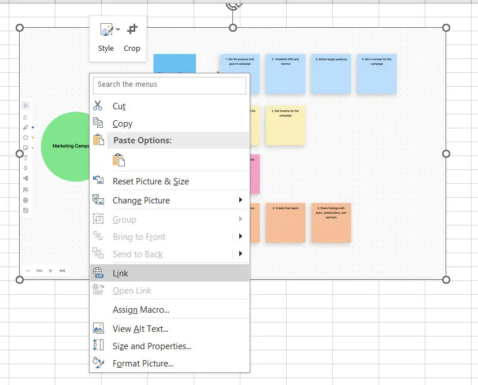Click the Paste Options clipboard header icon
Viewport: 478px width, 385px height.
coord(98,139)
